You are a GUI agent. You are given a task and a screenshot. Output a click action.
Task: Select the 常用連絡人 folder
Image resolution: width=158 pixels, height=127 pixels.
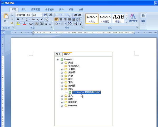[74, 66]
